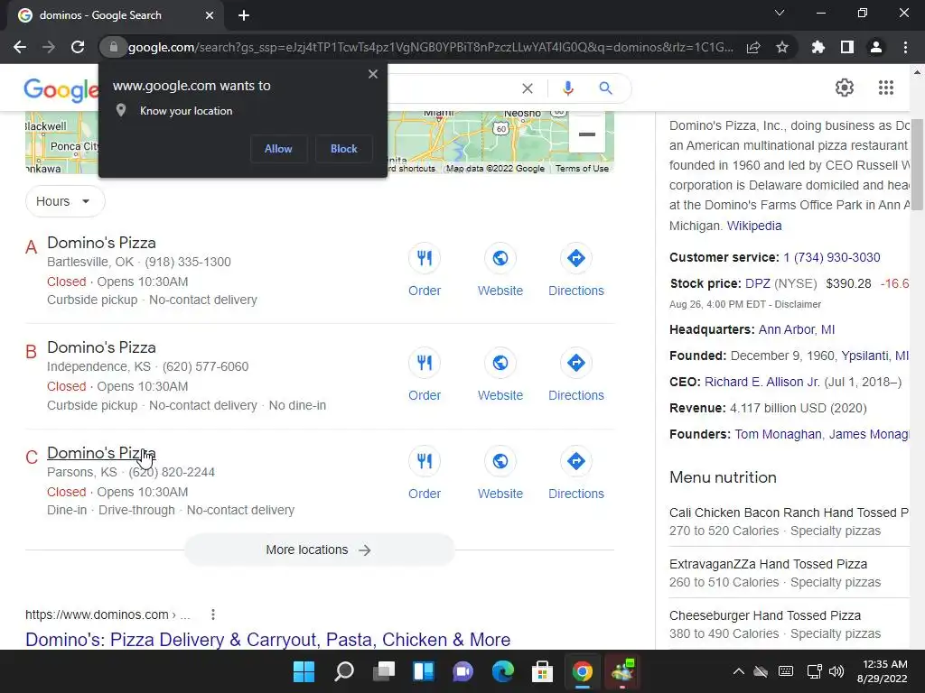925x693 pixels.
Task: Call customer service number 1 (734) 930-3030
Action: click(832, 257)
